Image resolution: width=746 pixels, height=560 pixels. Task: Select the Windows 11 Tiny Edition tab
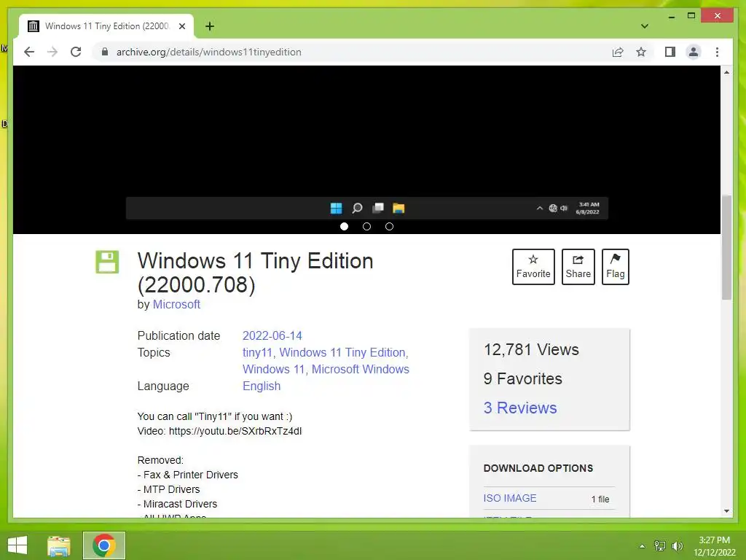pyautogui.click(x=106, y=26)
